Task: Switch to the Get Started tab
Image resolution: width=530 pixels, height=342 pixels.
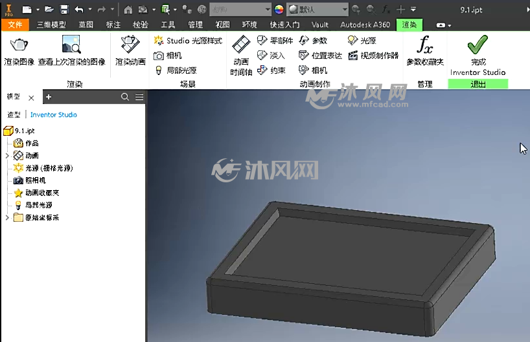Action: pyautogui.click(x=284, y=25)
